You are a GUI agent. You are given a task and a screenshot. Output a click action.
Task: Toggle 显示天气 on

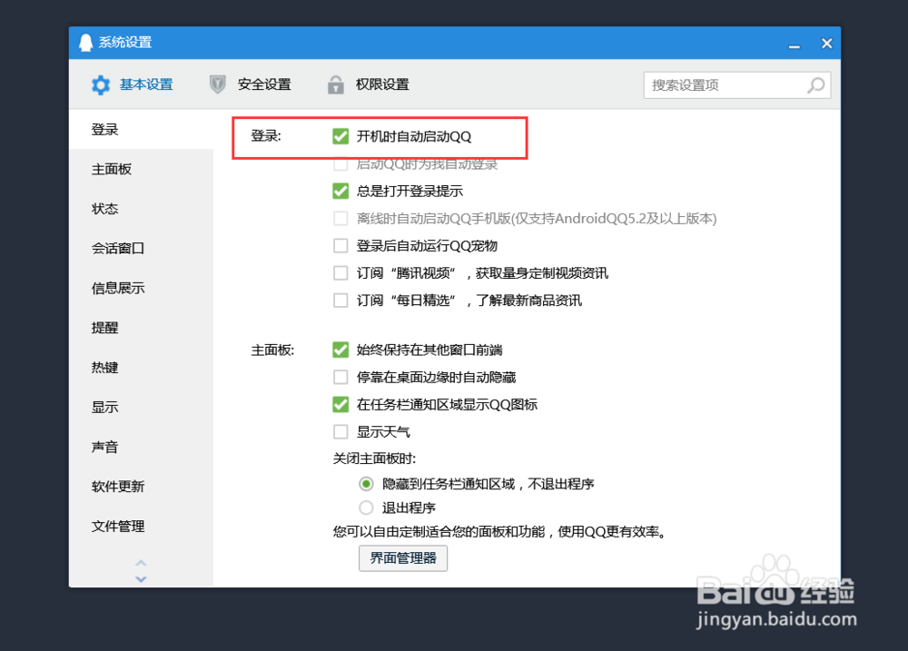pyautogui.click(x=341, y=431)
